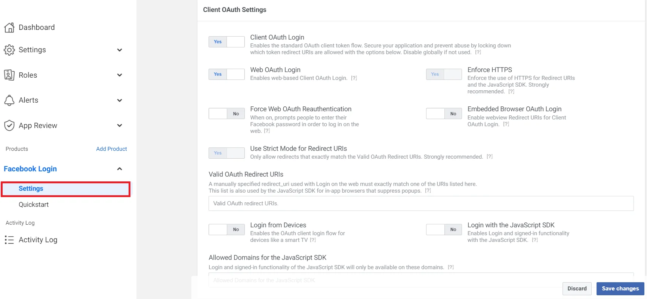
Task: Open help tooltip for Allowed Domains JavaScript SDK
Action: (451, 267)
